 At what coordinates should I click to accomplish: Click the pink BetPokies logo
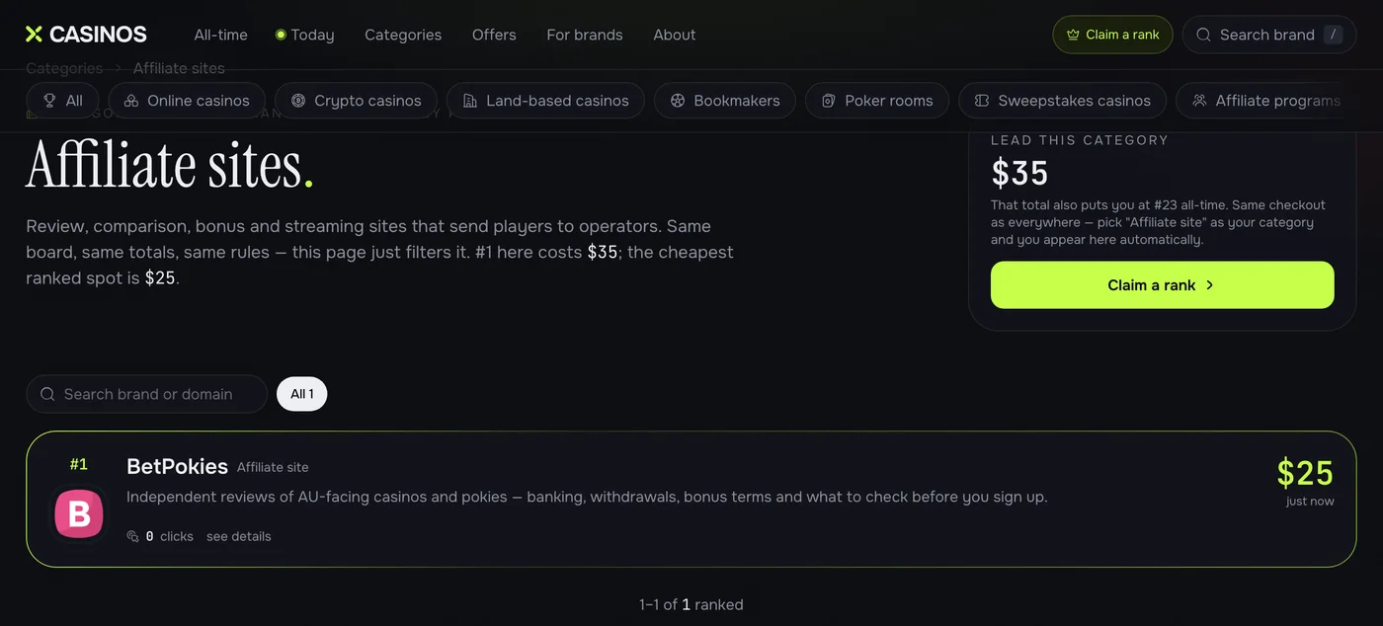click(x=79, y=513)
